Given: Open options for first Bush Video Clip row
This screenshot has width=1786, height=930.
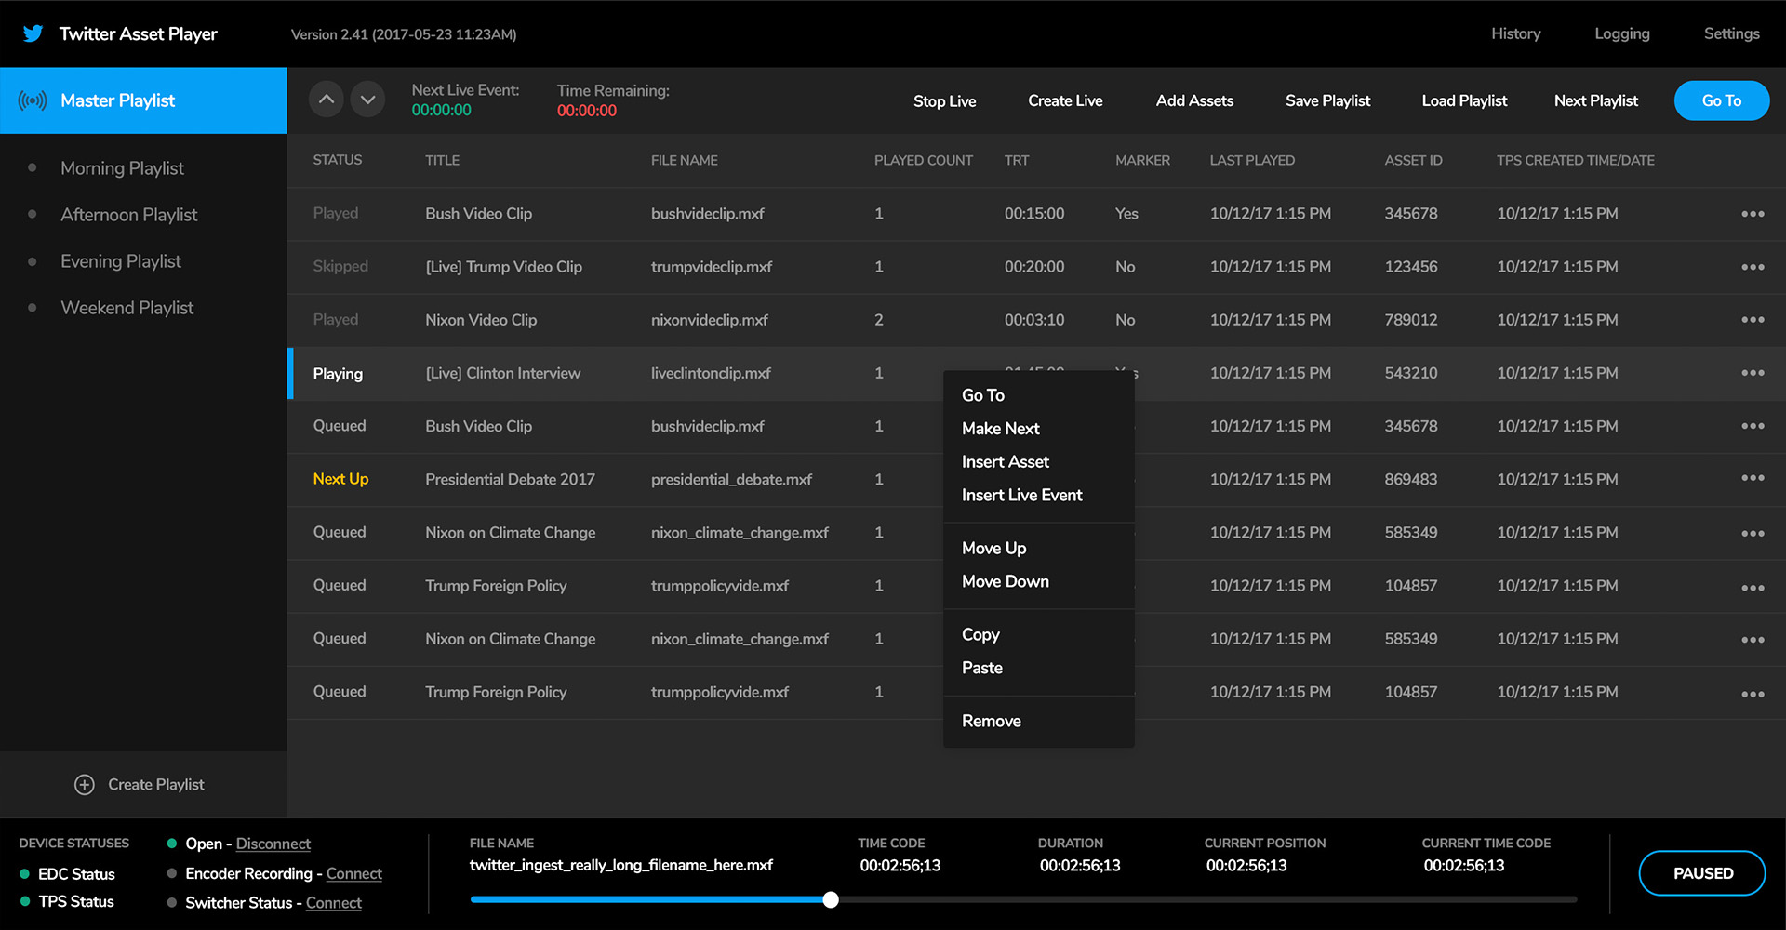Looking at the screenshot, I should pos(1753,214).
